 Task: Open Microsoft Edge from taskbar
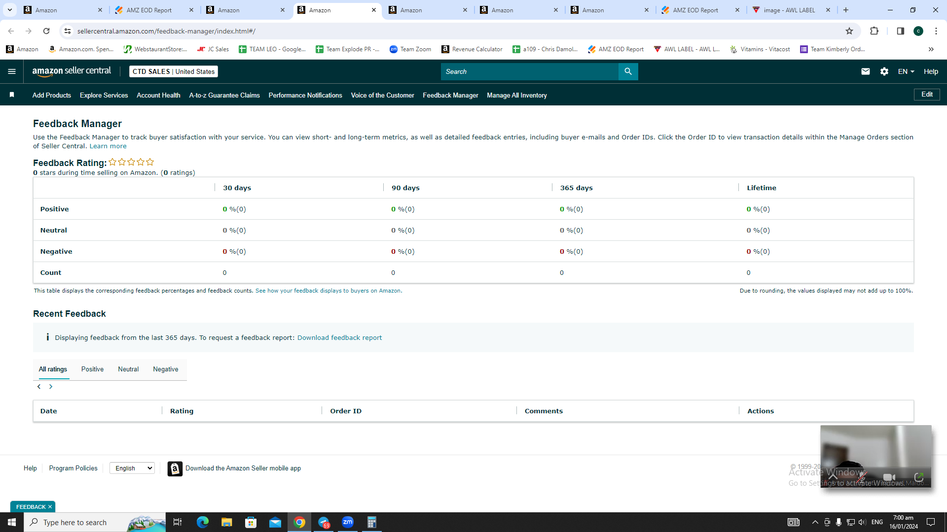pyautogui.click(x=203, y=522)
